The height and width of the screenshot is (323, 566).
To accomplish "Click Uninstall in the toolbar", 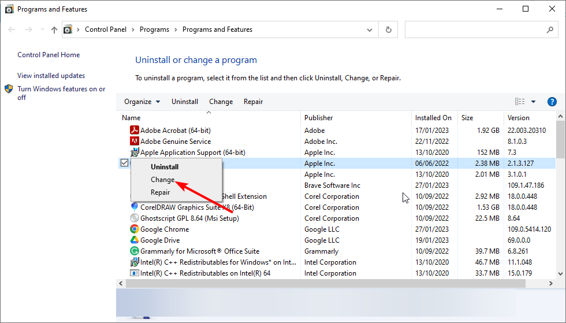I will pyautogui.click(x=185, y=102).
